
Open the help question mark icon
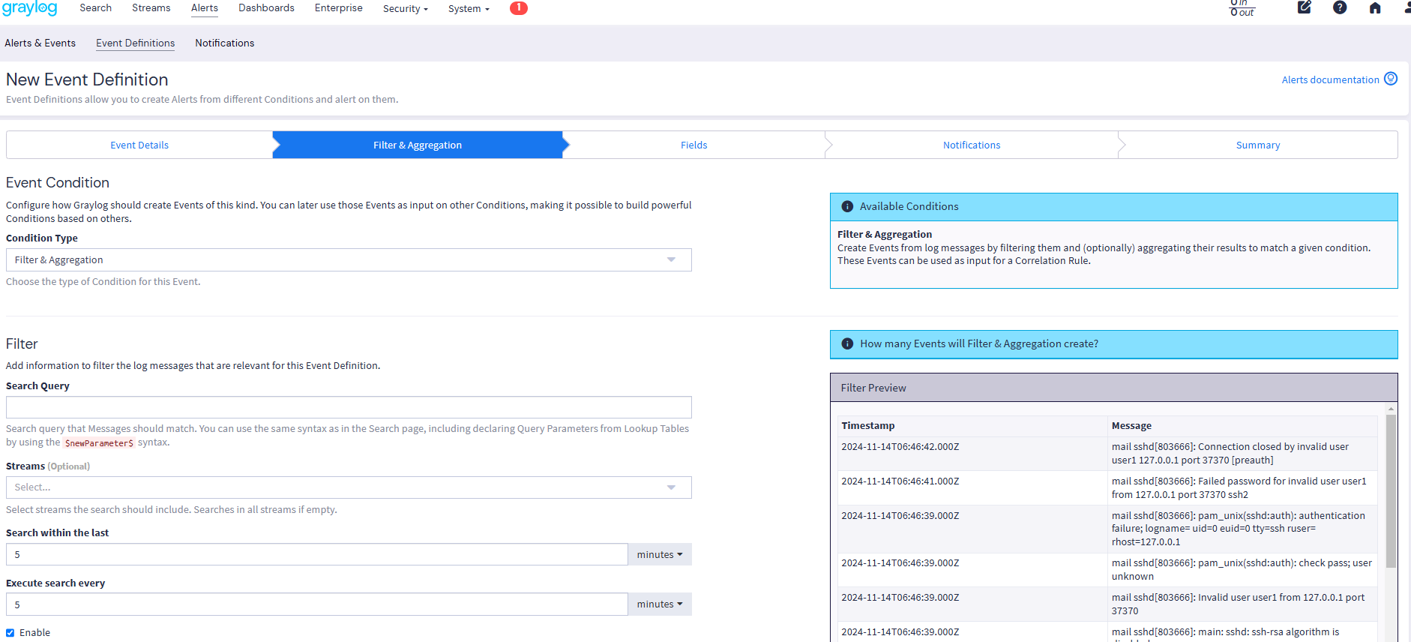(x=1340, y=8)
